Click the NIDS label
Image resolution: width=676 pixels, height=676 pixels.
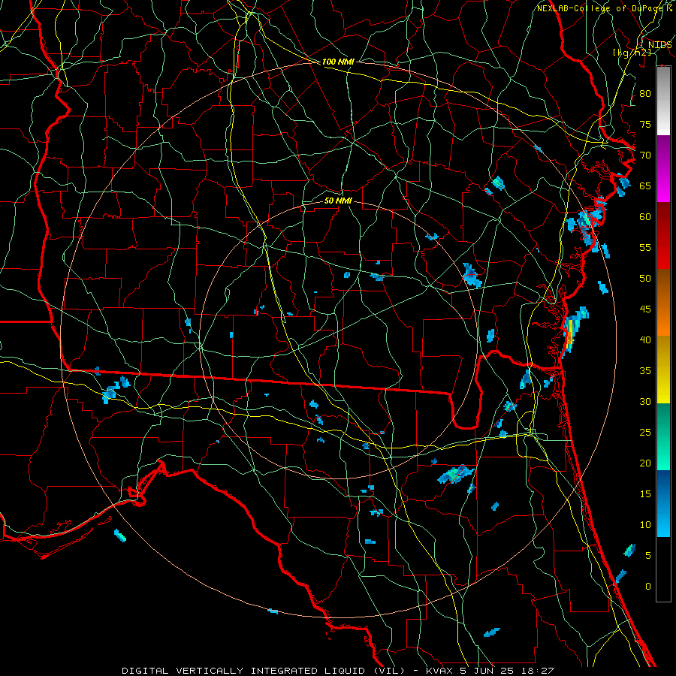pos(659,45)
